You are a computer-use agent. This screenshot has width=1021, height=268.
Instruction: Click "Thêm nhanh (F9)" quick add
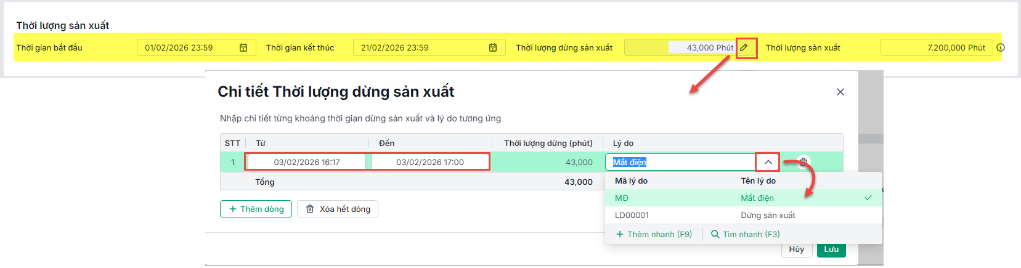(x=654, y=234)
